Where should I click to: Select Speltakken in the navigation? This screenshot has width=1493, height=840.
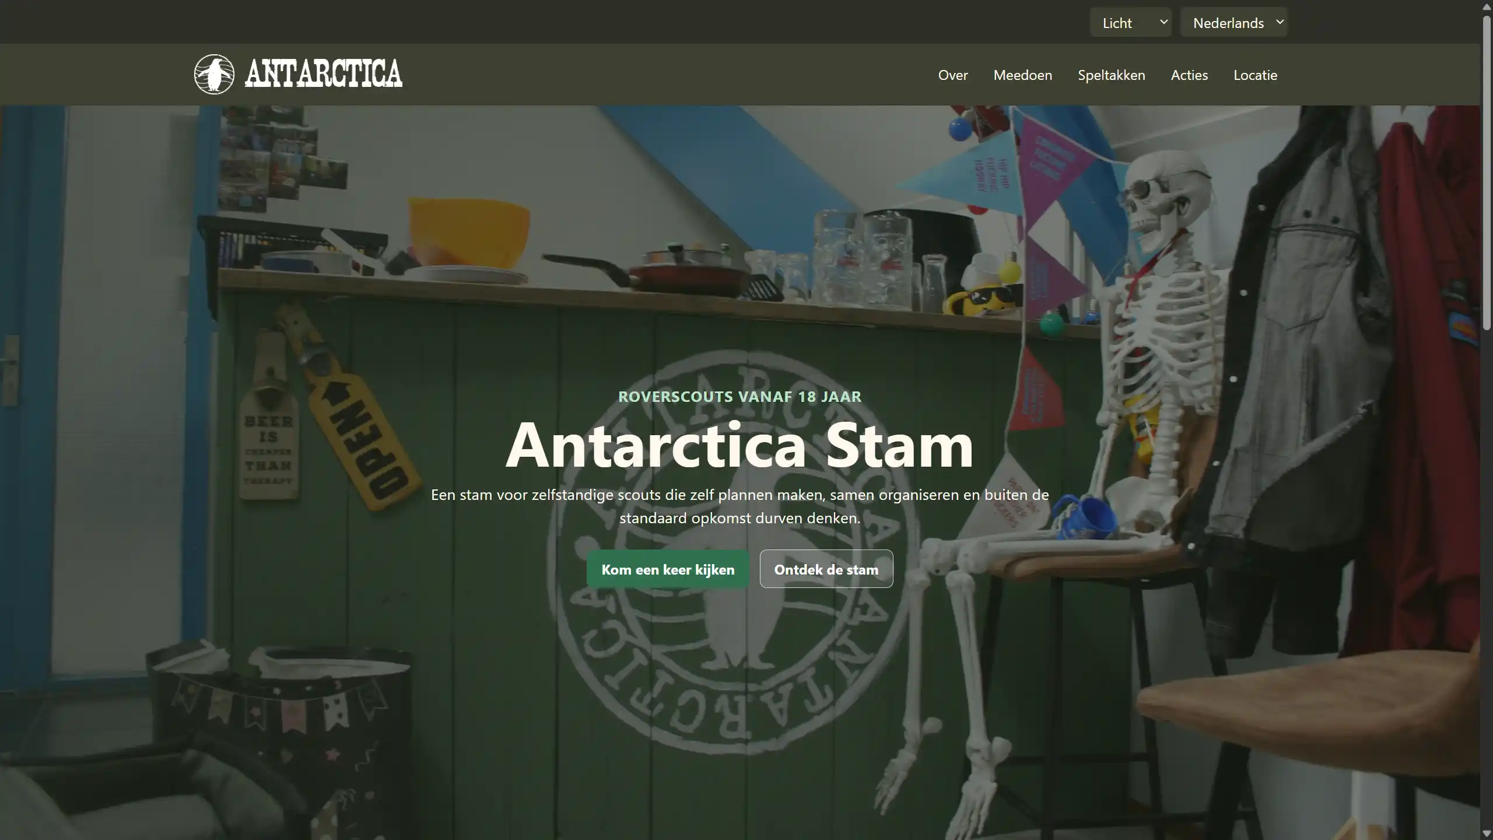[1112, 75]
